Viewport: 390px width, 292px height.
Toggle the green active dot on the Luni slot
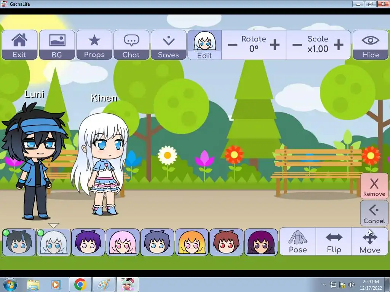[x=6, y=233]
